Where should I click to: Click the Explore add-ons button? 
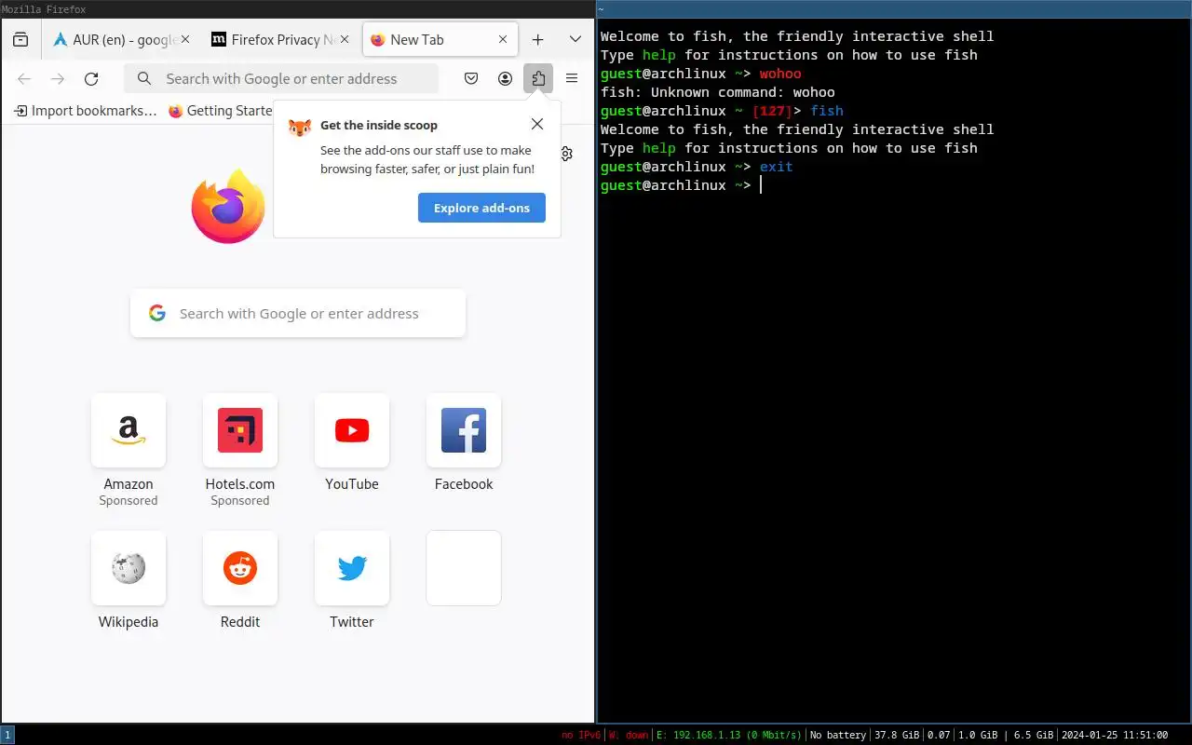click(481, 208)
